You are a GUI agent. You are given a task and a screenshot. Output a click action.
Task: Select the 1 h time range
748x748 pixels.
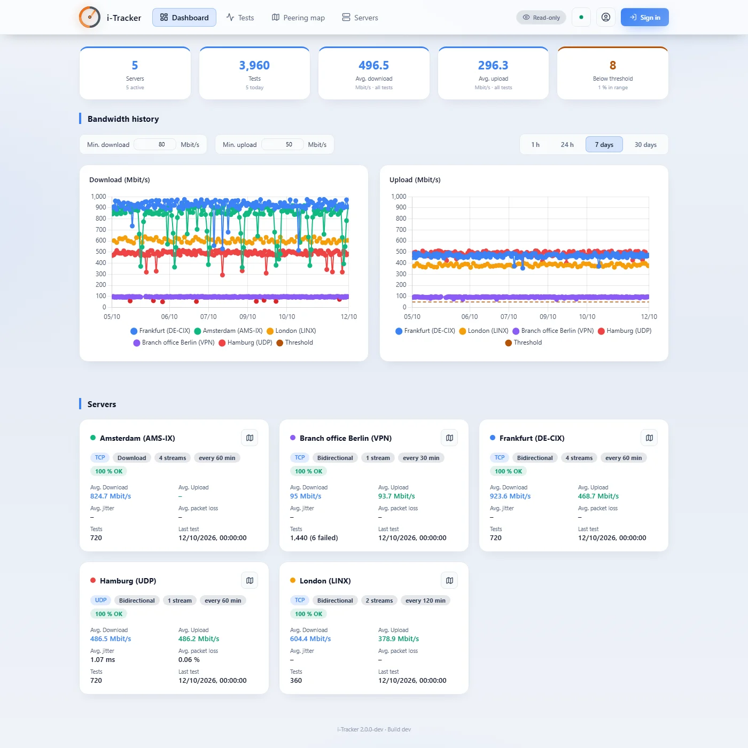[535, 145]
